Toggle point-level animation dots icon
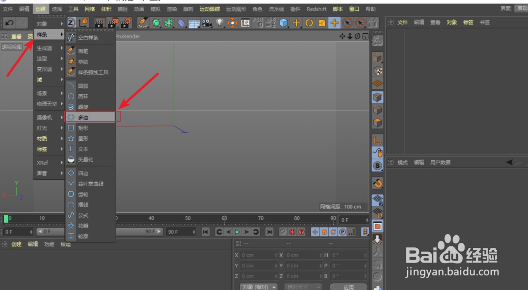Viewport: 528px width, 290px height. (x=352, y=232)
